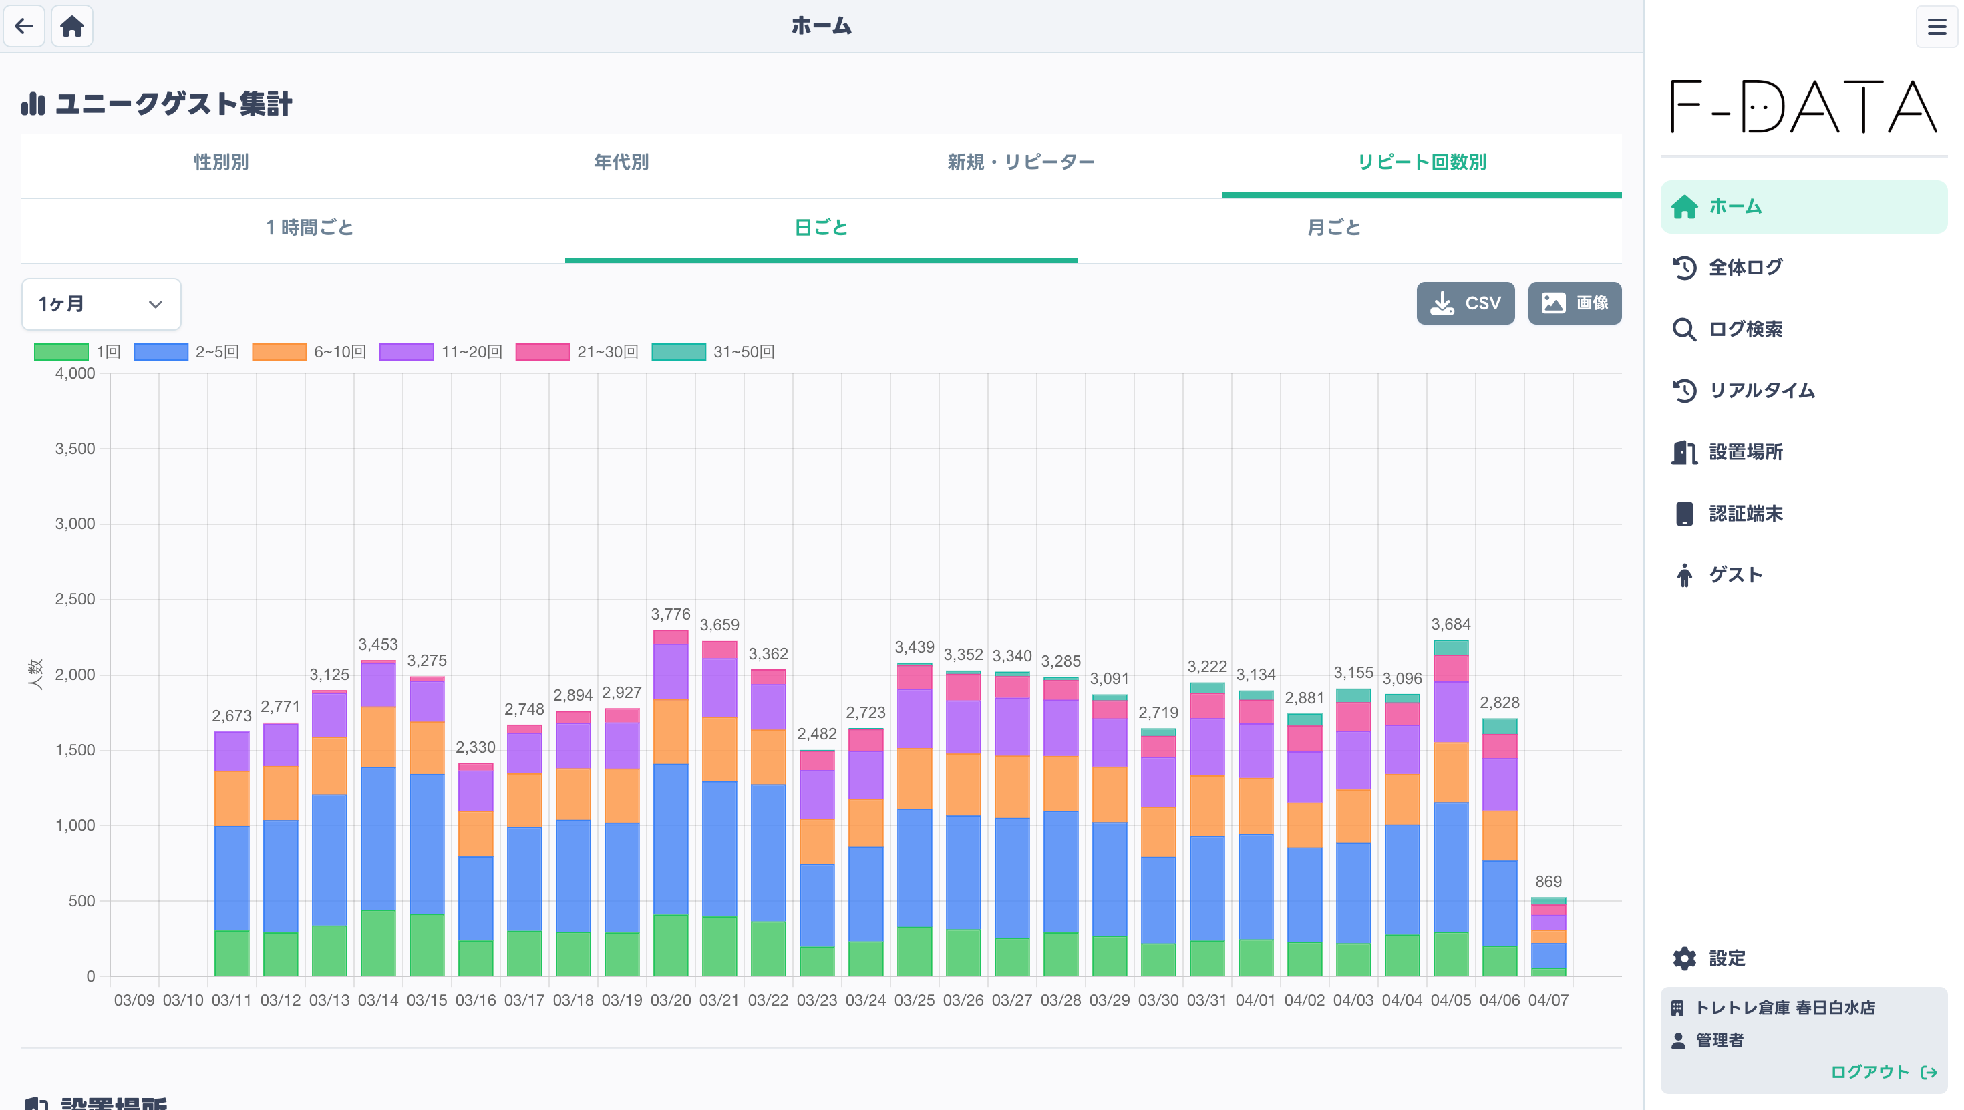This screenshot has height=1110, width=1964.
Task: Open 全体ログ from the sidebar
Action: [1744, 268]
